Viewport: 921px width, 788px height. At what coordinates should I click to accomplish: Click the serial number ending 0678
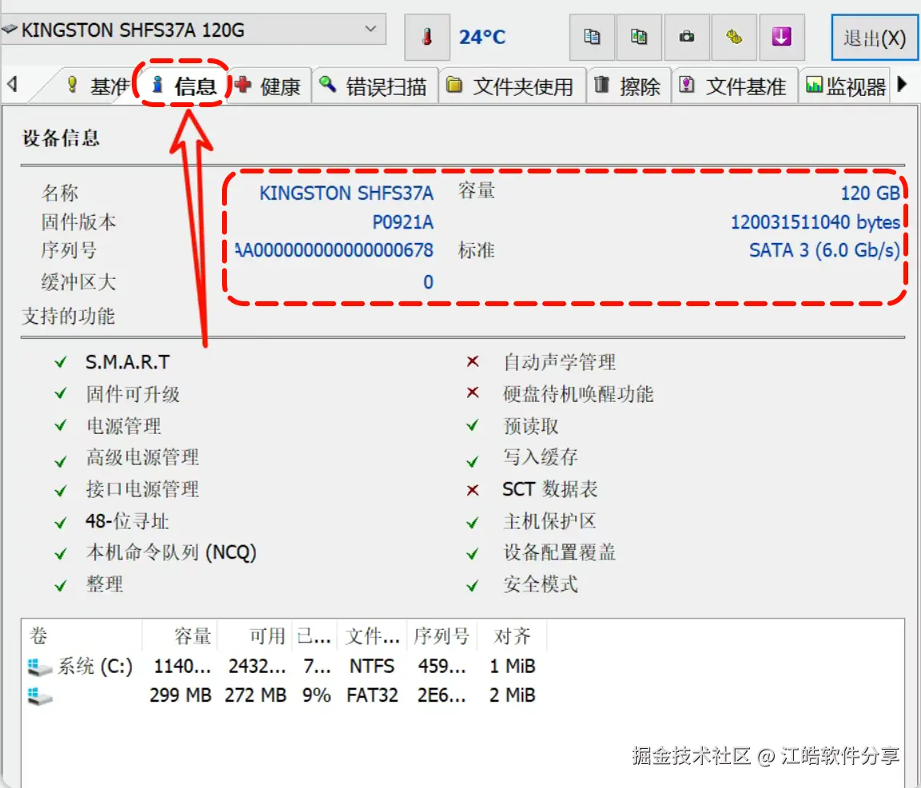tap(334, 250)
